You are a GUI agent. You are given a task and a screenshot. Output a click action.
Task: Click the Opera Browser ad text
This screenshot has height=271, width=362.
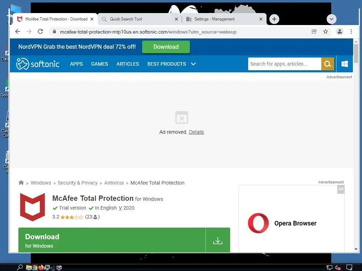coord(295,223)
